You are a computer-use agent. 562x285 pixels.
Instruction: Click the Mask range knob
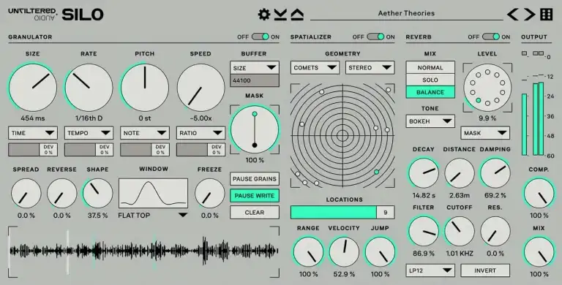pos(255,129)
